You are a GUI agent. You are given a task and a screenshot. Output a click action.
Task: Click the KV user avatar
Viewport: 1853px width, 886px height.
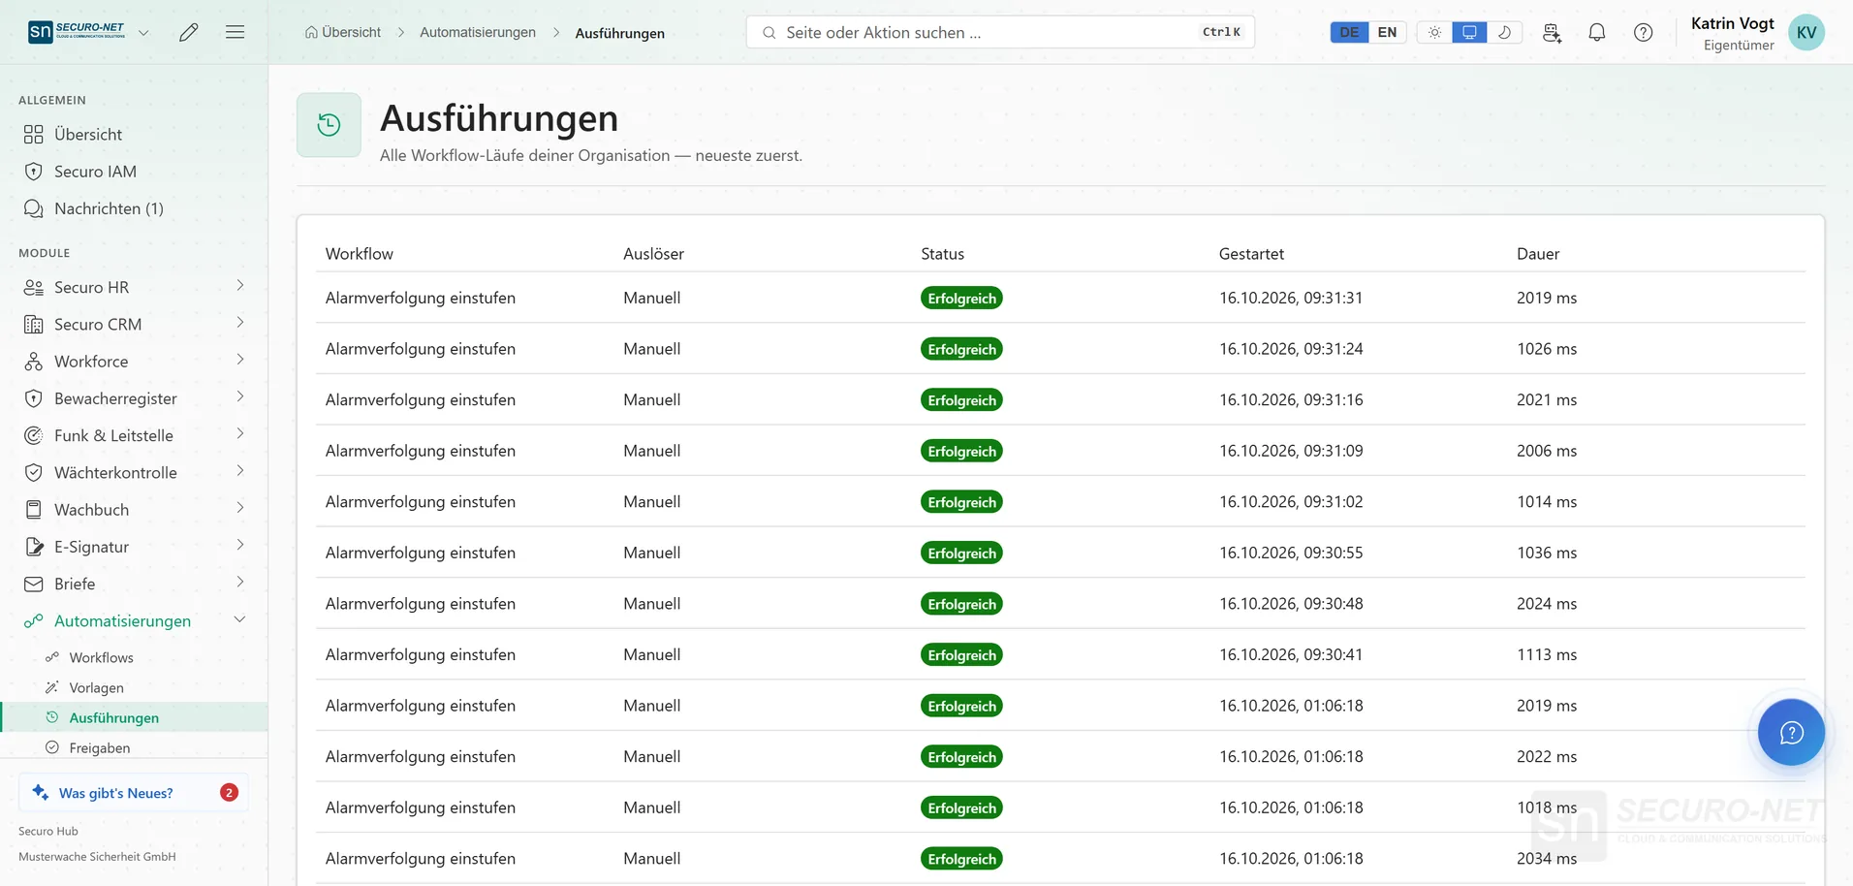[1806, 32]
